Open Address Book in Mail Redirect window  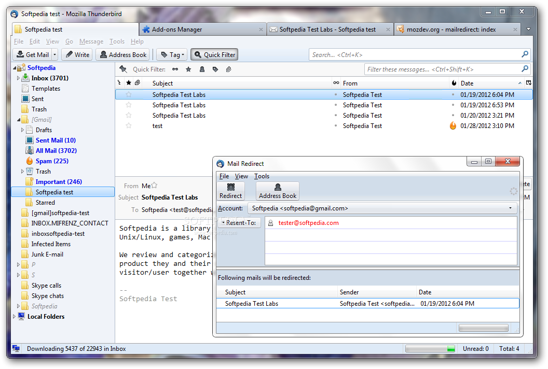pyautogui.click(x=278, y=191)
